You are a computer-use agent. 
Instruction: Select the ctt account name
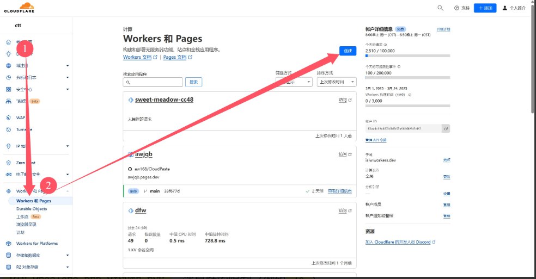[x=18, y=25]
